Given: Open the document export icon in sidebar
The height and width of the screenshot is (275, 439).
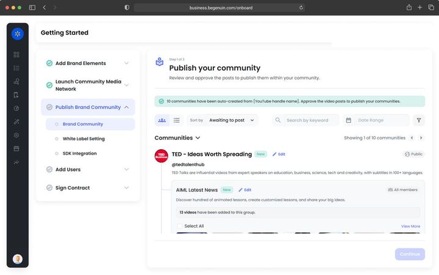Looking at the screenshot, I should (x=16, y=95).
